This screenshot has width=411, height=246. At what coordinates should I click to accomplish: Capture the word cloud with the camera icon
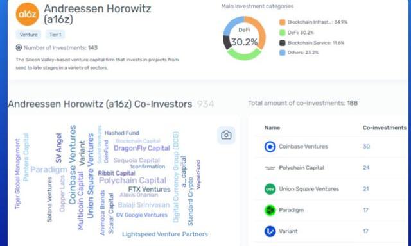[226, 135]
